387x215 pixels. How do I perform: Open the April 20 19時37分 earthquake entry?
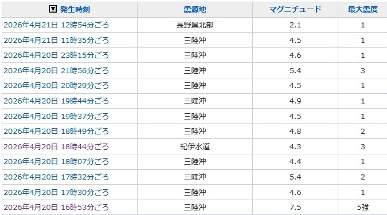point(56,116)
